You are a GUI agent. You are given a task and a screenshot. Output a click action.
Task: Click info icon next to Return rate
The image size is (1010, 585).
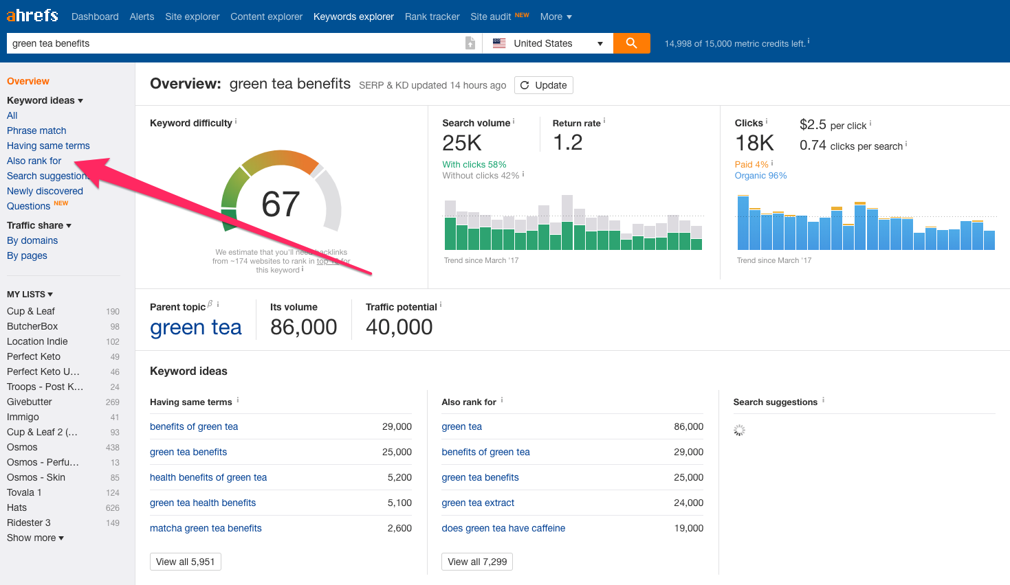point(604,121)
